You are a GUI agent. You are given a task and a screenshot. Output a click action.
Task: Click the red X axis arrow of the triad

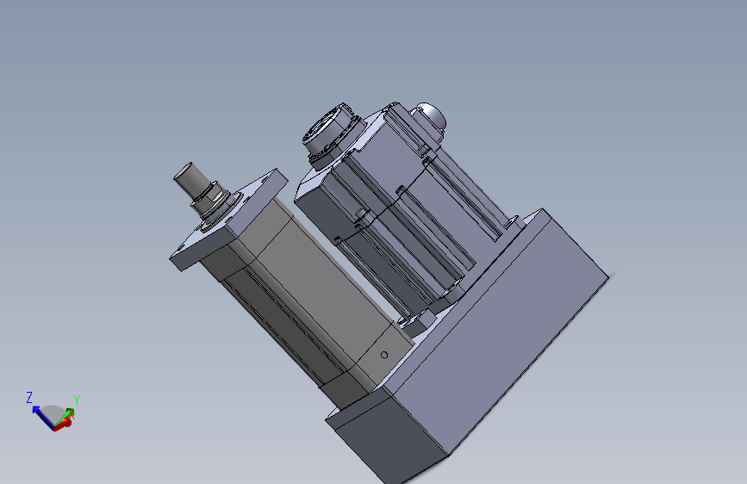[65, 423]
